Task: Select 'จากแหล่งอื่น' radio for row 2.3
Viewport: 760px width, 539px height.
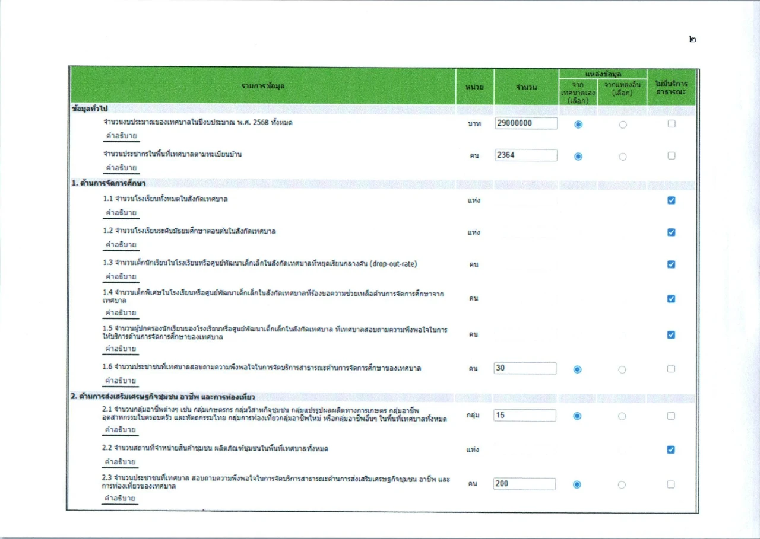Action: tap(622, 484)
